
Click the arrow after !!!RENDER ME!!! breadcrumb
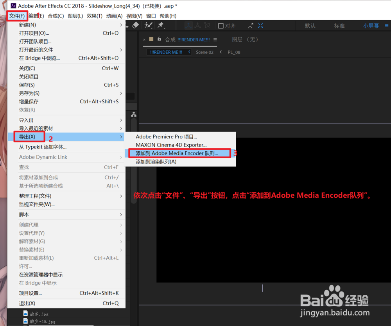(x=189, y=52)
